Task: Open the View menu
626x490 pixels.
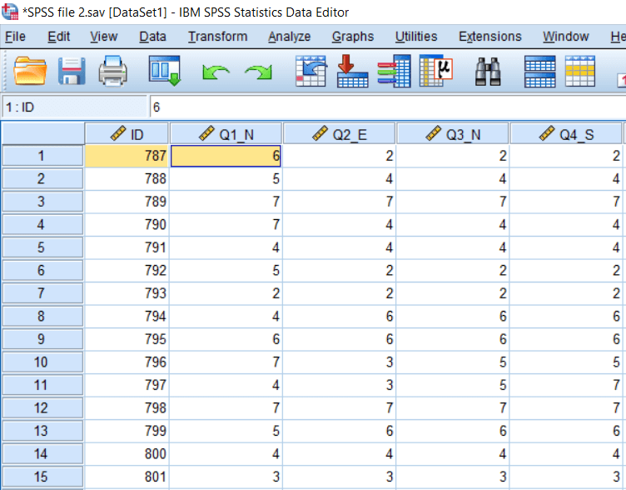Action: pyautogui.click(x=104, y=37)
